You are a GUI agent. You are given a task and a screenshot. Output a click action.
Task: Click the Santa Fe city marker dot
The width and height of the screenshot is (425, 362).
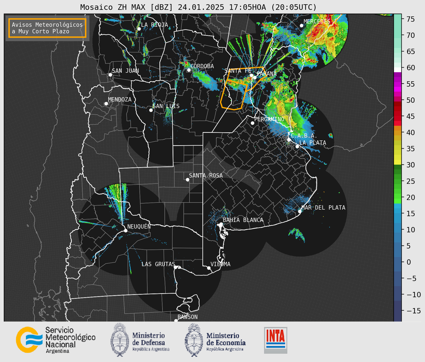251,75
